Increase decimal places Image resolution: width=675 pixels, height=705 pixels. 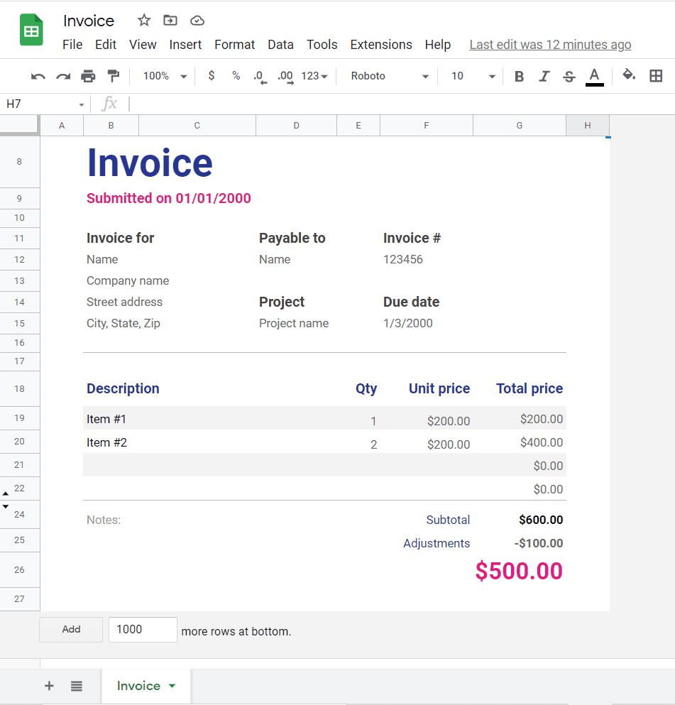284,76
